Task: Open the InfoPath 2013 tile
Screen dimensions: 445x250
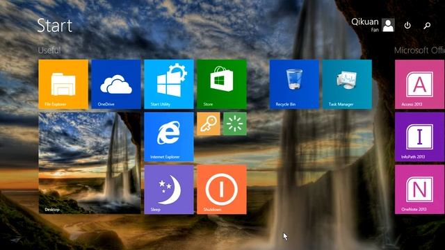Action: tap(420, 137)
